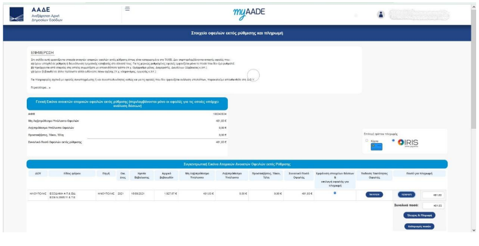
Task: Expand the Περισσότερα... text in the info box
Action: (40, 87)
